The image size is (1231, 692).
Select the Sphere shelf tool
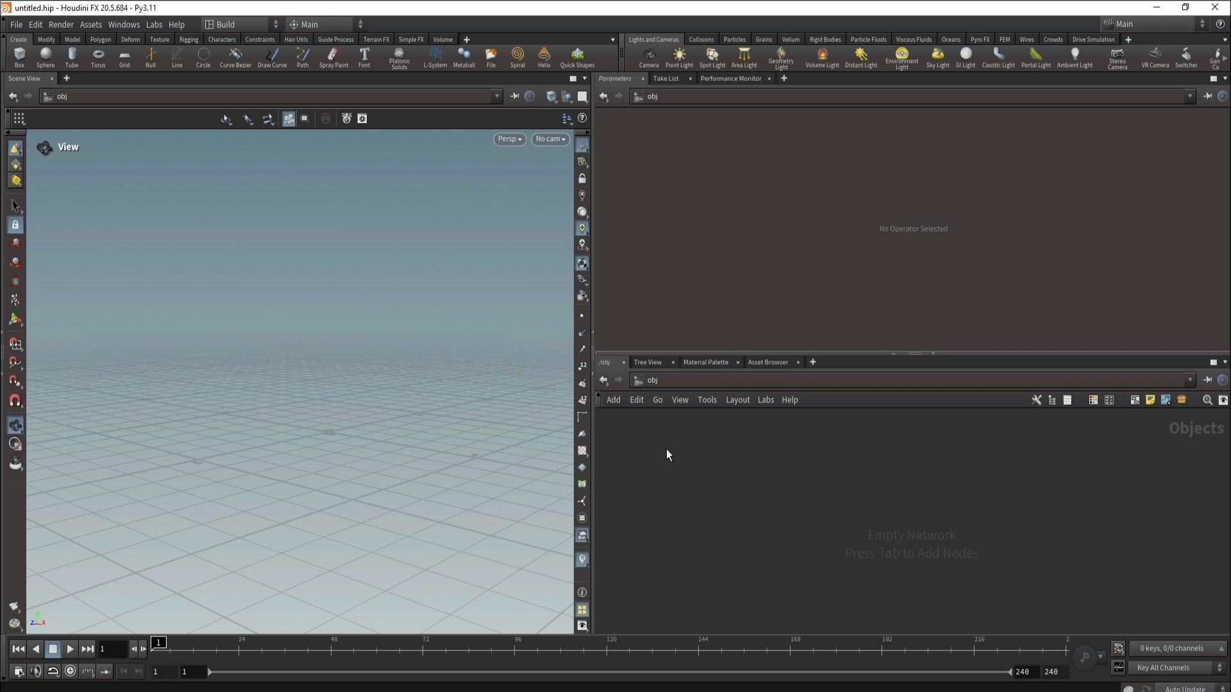(45, 57)
